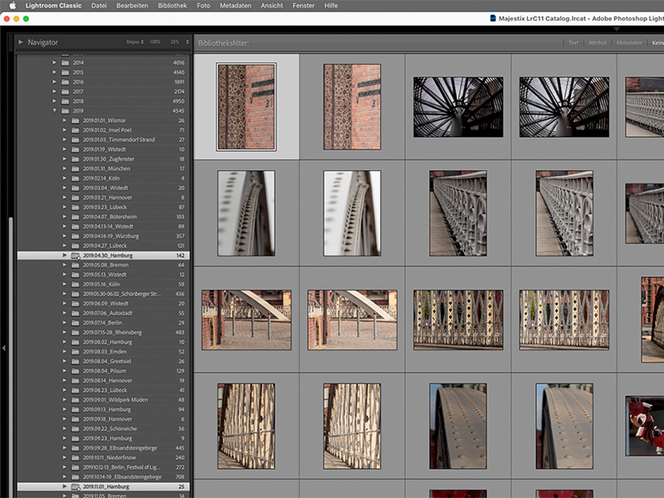Screen dimensions: 664x498
Task: Select the Attribut library filter
Action: (597, 43)
